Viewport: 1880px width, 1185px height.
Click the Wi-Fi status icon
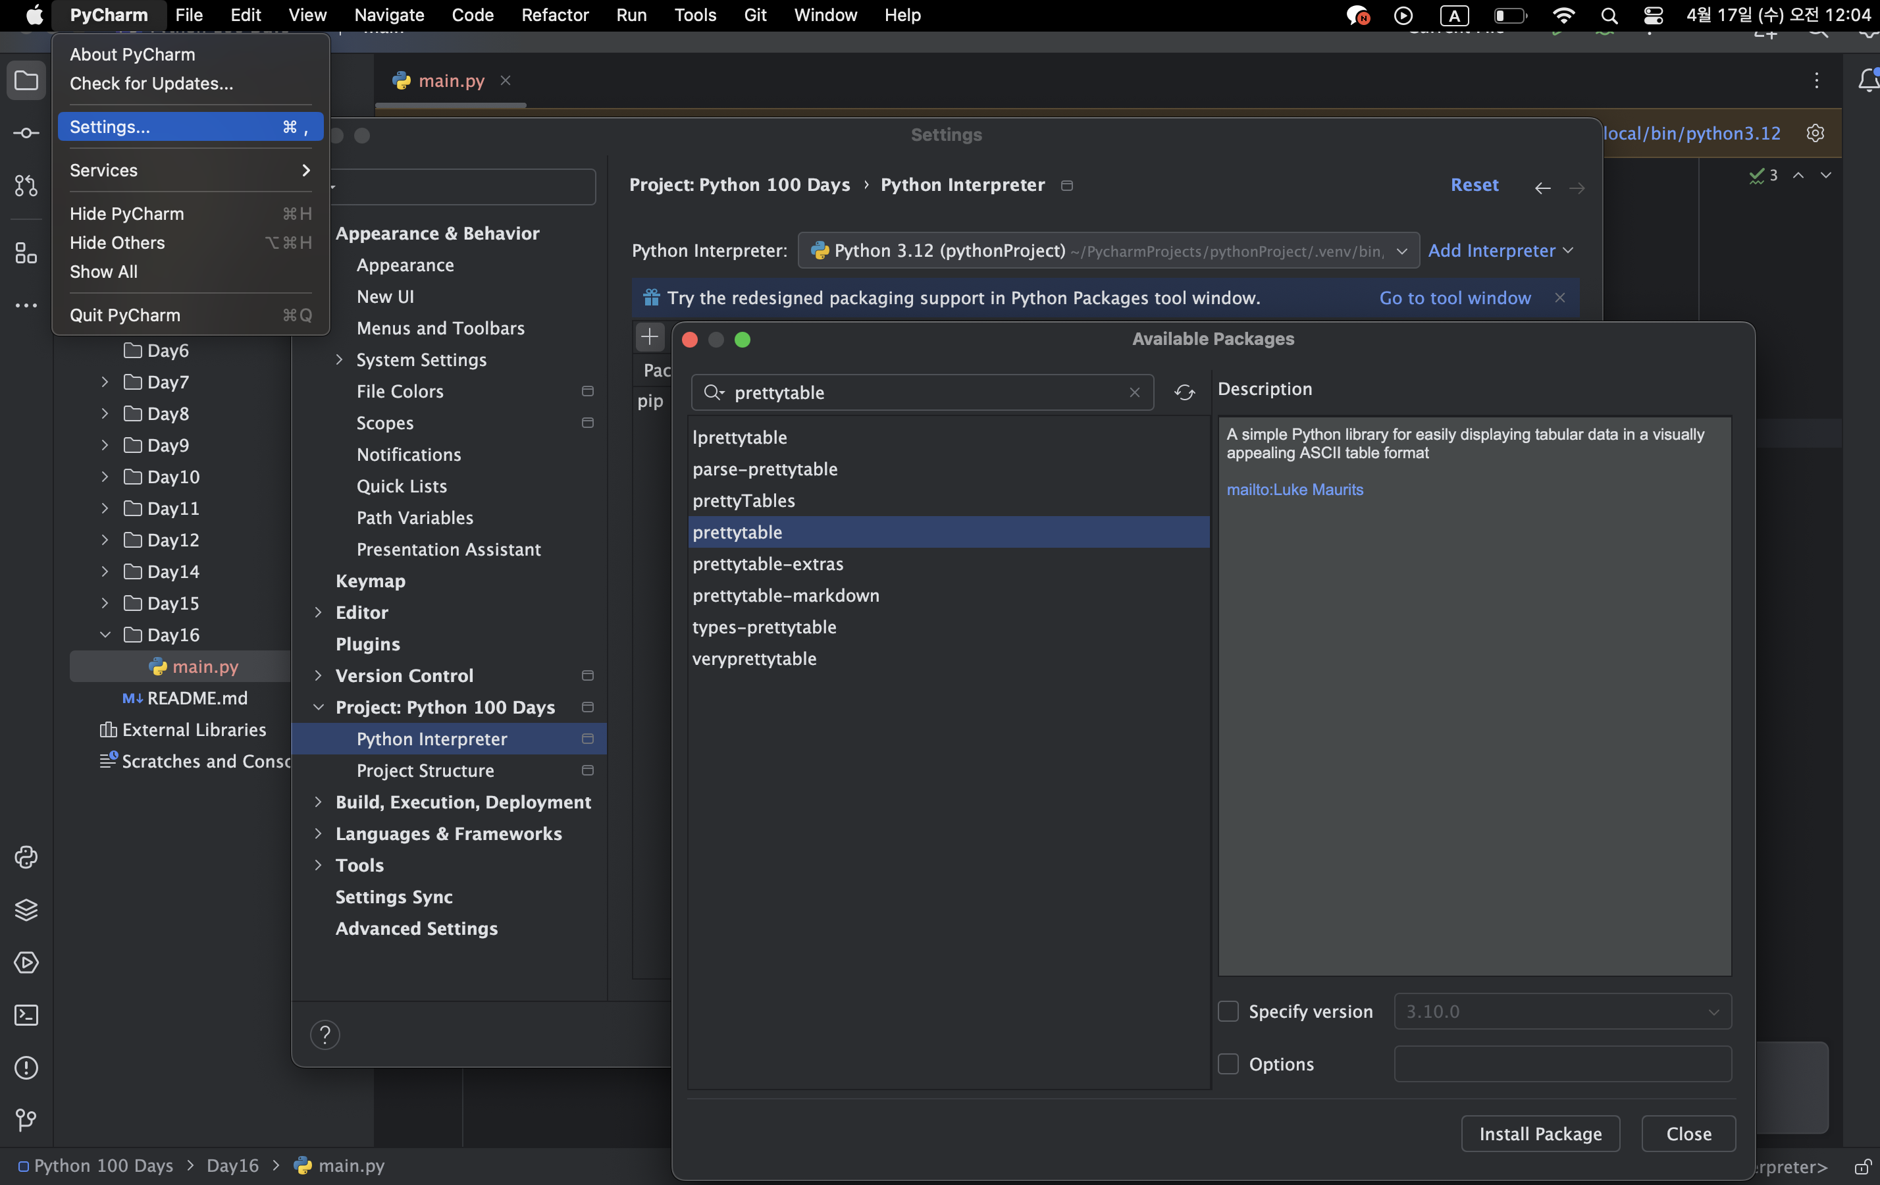tap(1563, 16)
